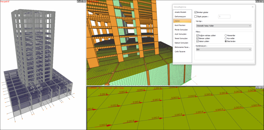Screen dimensions: 264x130
Task: Click the scale factor input field
Action: tap(224, 17)
